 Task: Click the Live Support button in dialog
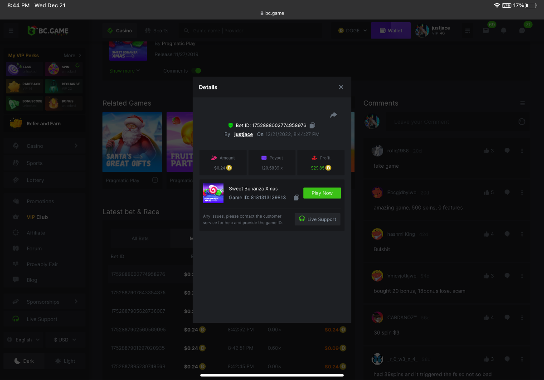(x=317, y=219)
